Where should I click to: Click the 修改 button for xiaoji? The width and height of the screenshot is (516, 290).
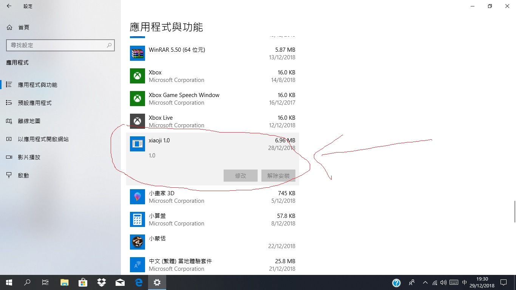coord(241,176)
